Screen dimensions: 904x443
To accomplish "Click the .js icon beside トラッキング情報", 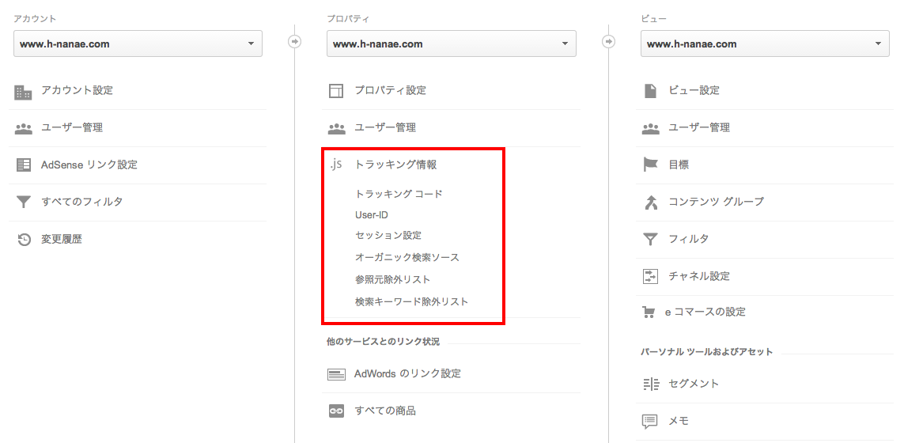I will [x=336, y=165].
